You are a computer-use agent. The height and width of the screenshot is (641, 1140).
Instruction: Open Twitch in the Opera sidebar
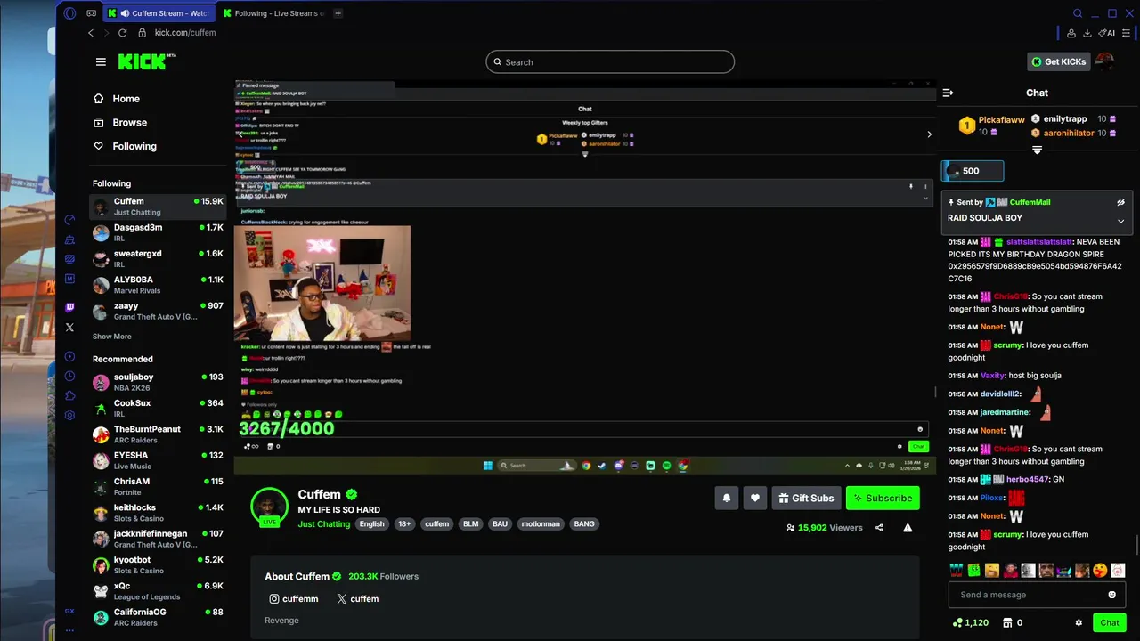click(70, 307)
